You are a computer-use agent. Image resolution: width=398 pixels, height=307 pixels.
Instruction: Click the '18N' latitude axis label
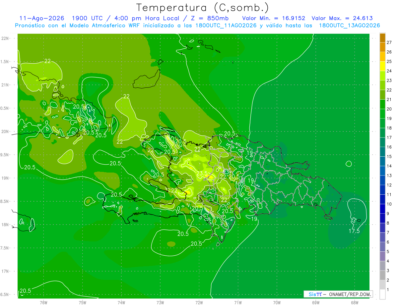coord(6,225)
